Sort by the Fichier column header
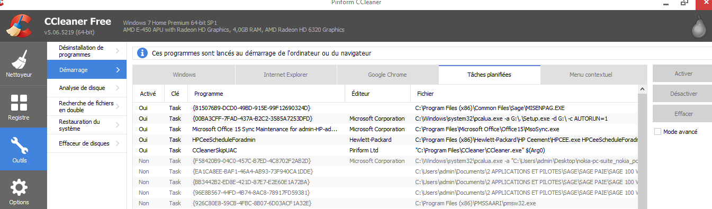The height and width of the screenshot is (209, 712). (525, 94)
